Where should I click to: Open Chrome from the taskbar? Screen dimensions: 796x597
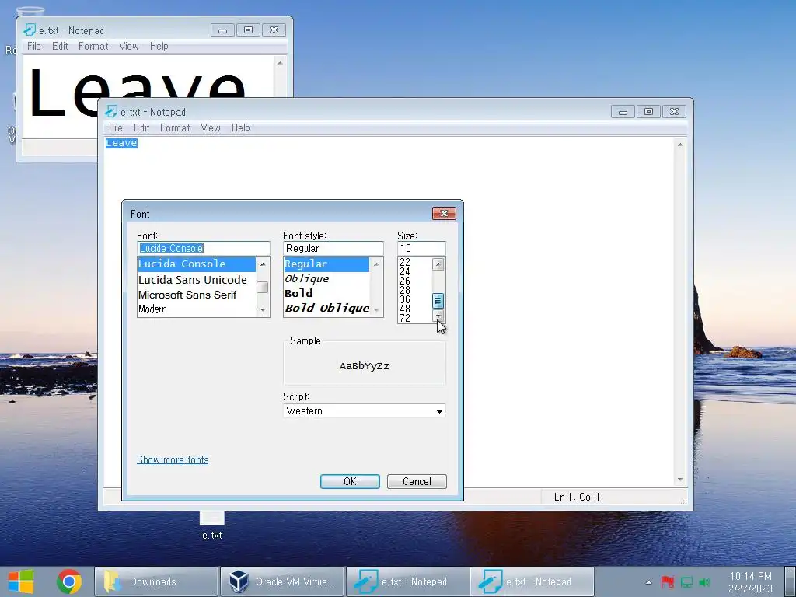pos(69,581)
